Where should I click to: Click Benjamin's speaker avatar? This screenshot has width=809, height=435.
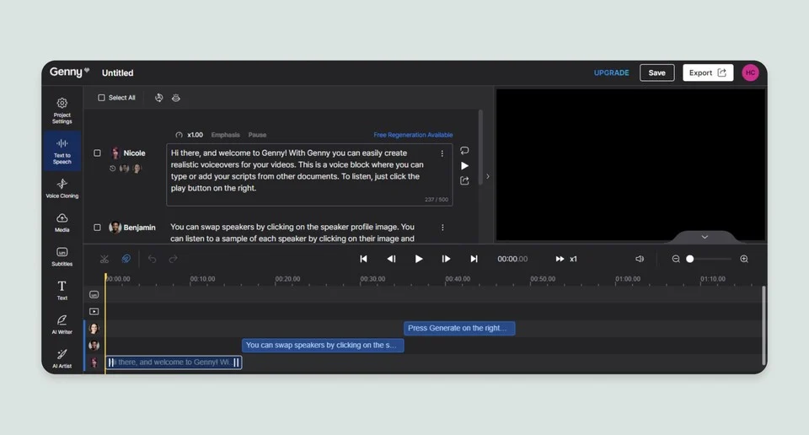(x=115, y=227)
